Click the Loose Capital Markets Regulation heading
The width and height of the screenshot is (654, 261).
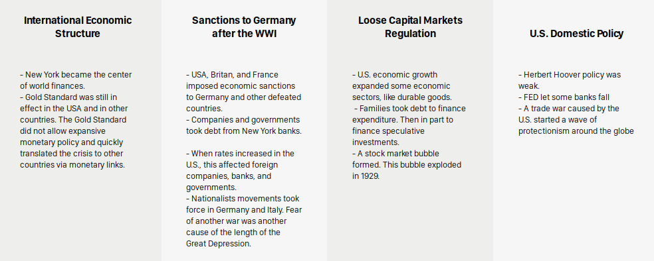[x=410, y=27]
